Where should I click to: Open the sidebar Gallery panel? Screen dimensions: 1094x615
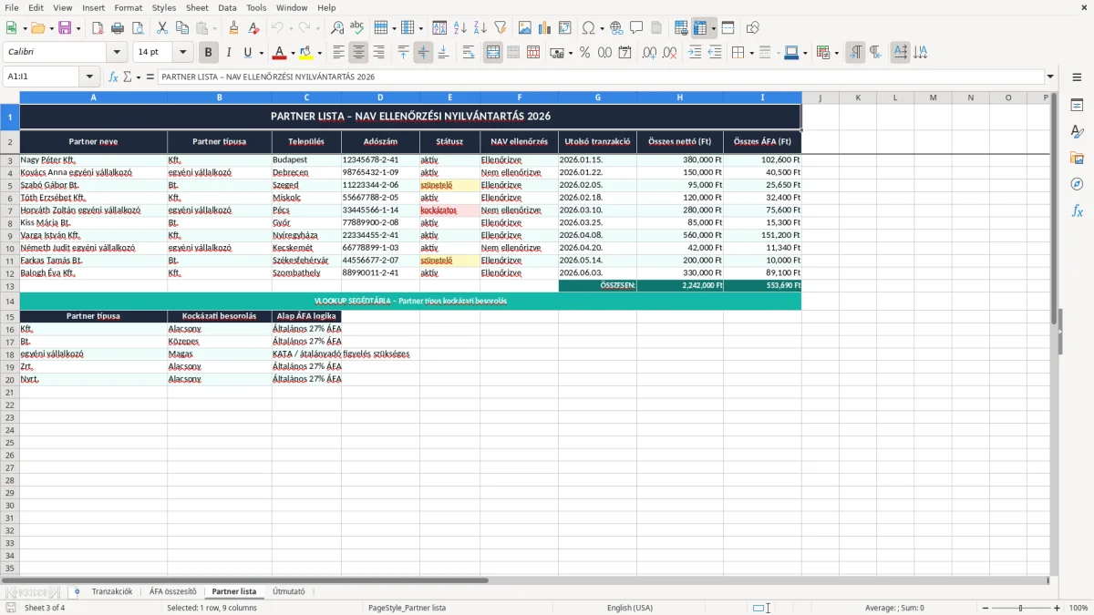(1077, 158)
